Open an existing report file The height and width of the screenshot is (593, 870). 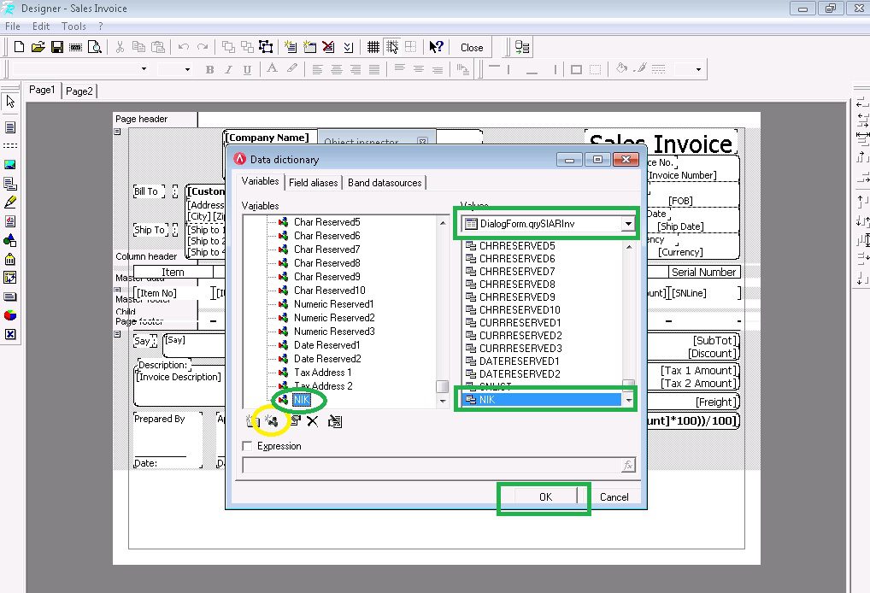(x=40, y=47)
